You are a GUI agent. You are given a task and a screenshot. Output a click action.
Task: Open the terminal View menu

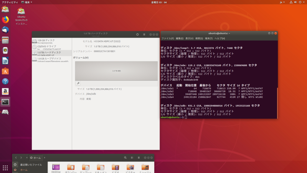tap(189, 38)
